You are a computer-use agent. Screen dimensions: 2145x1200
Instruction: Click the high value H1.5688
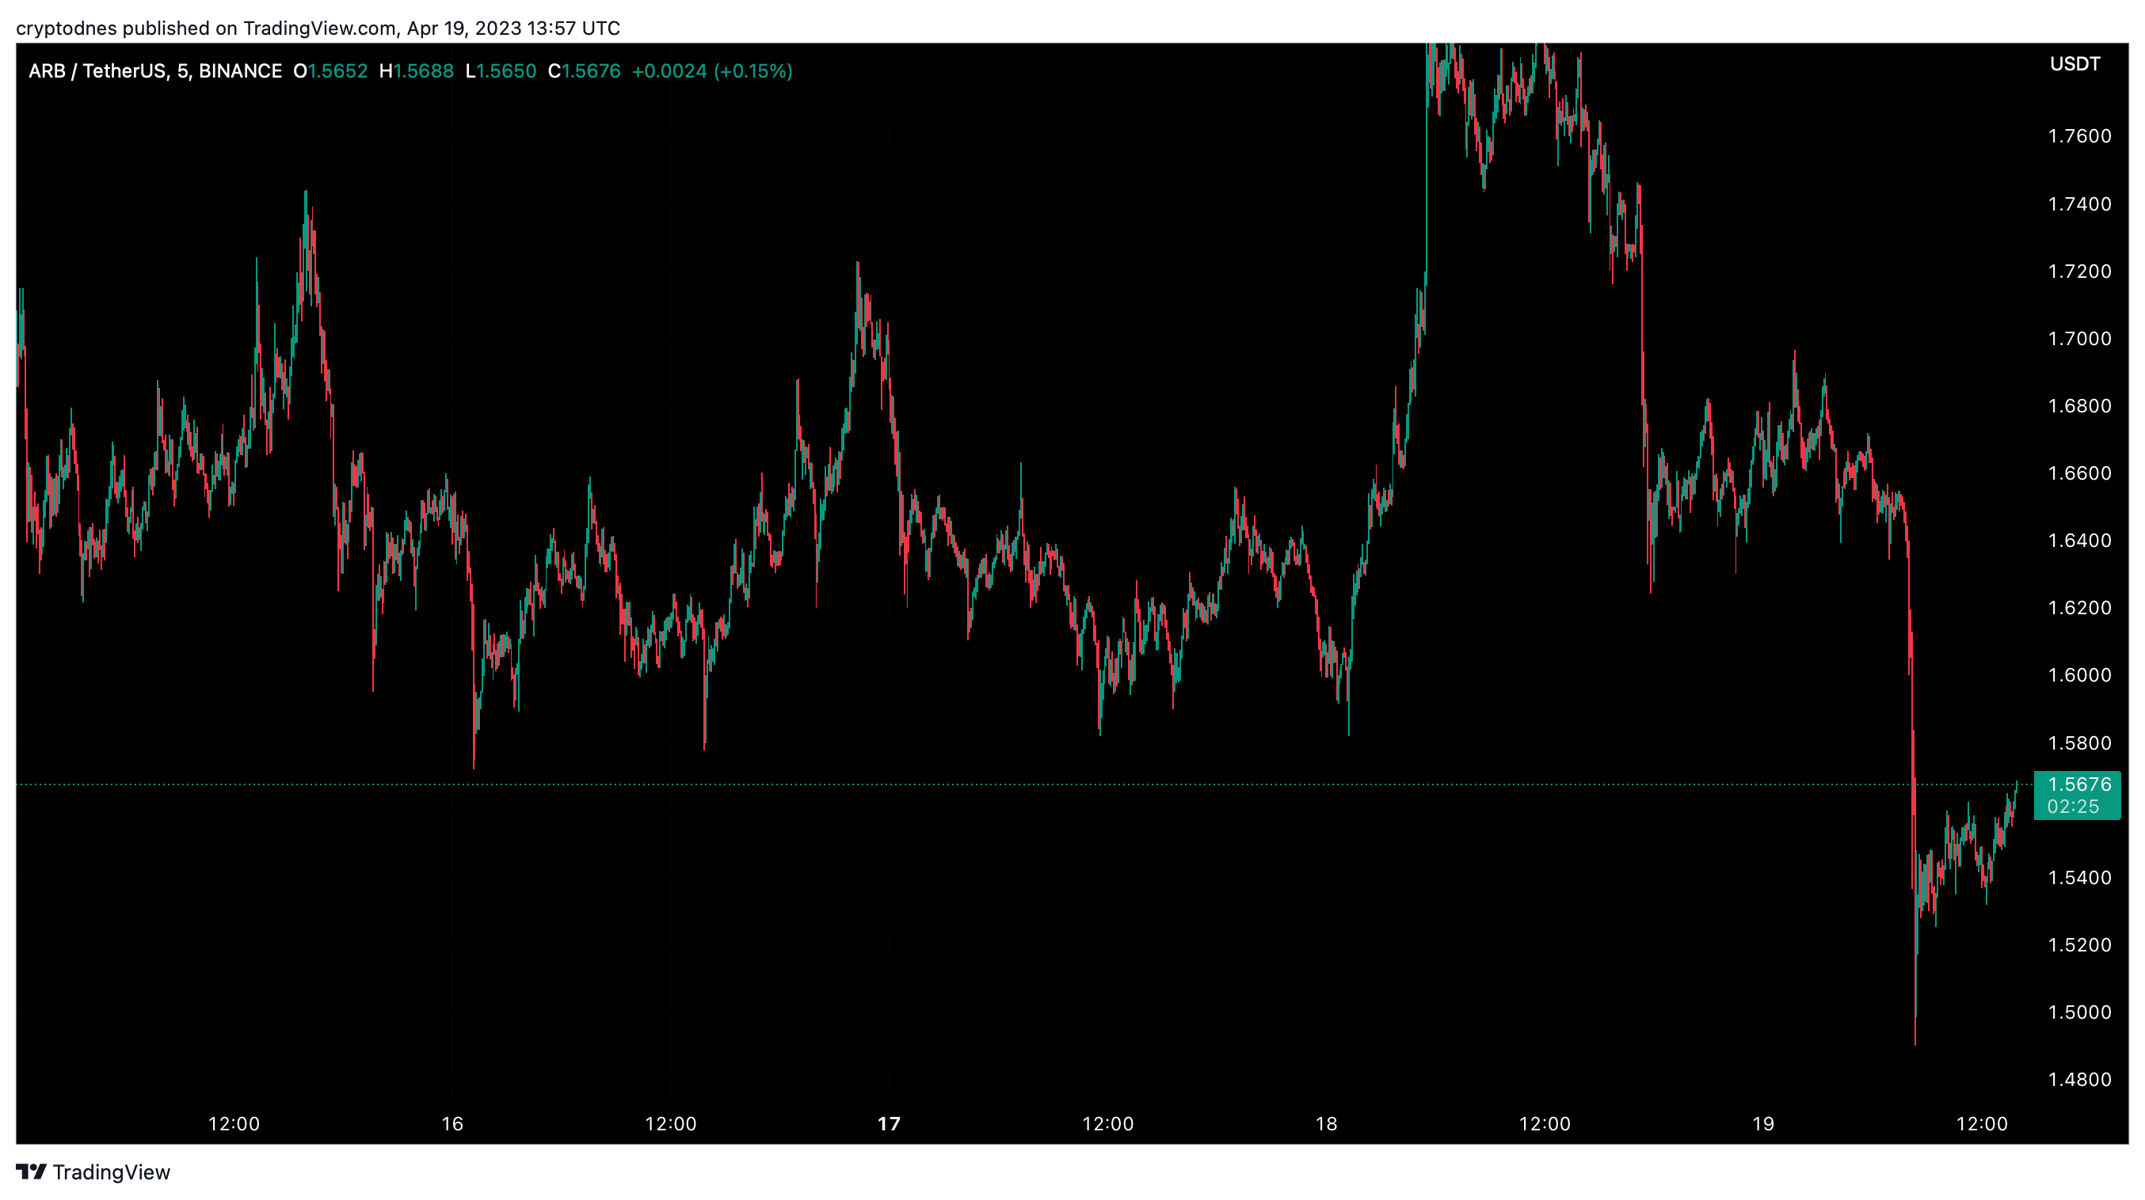[x=417, y=70]
